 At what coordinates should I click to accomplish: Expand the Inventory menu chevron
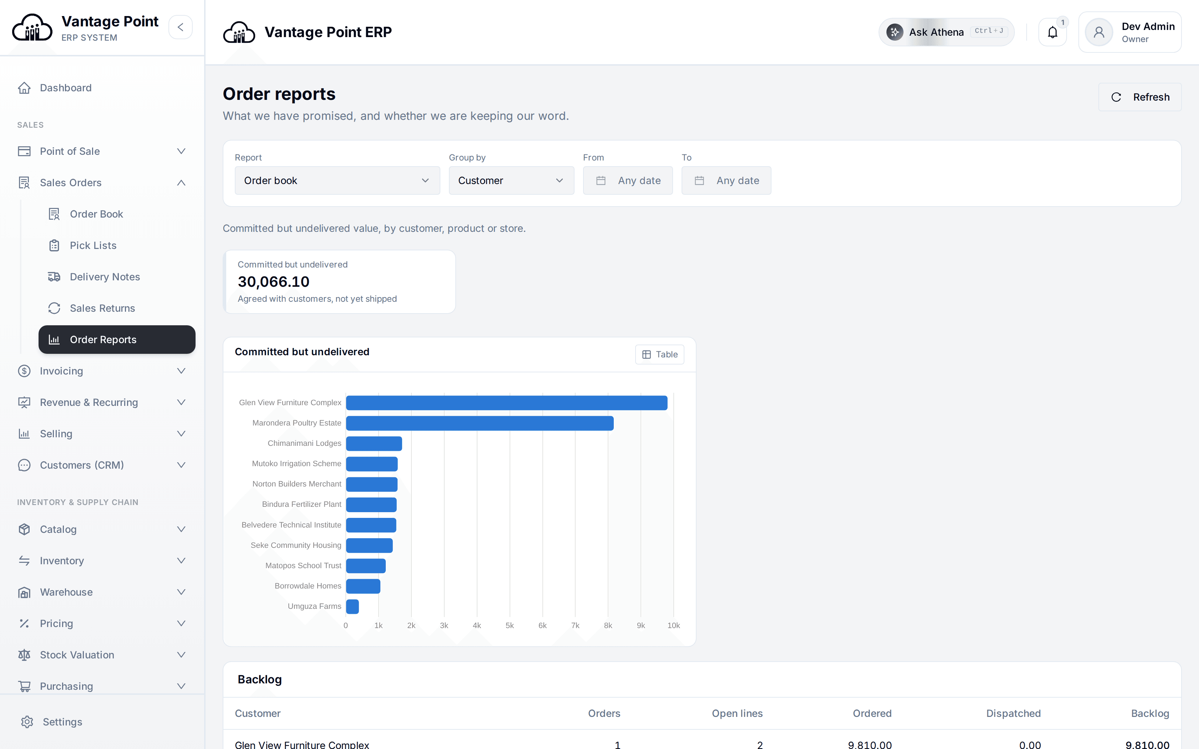181,561
